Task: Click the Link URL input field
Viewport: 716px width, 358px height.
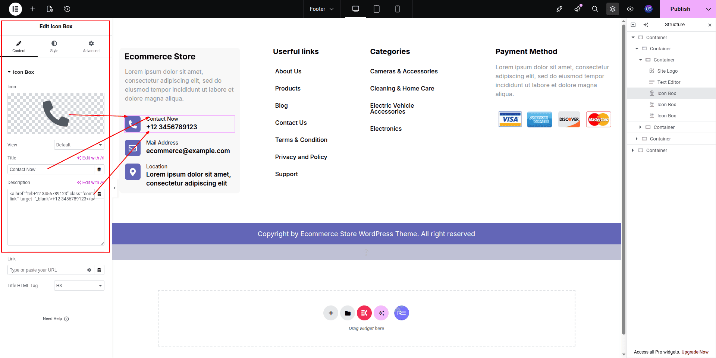Action: pos(45,270)
